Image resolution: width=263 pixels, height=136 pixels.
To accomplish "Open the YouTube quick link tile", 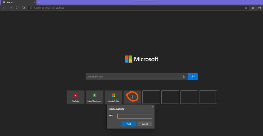I will [x=76, y=97].
